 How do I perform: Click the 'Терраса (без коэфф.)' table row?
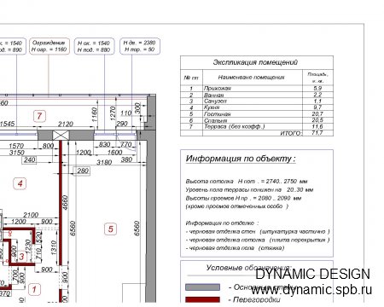(x=257, y=126)
